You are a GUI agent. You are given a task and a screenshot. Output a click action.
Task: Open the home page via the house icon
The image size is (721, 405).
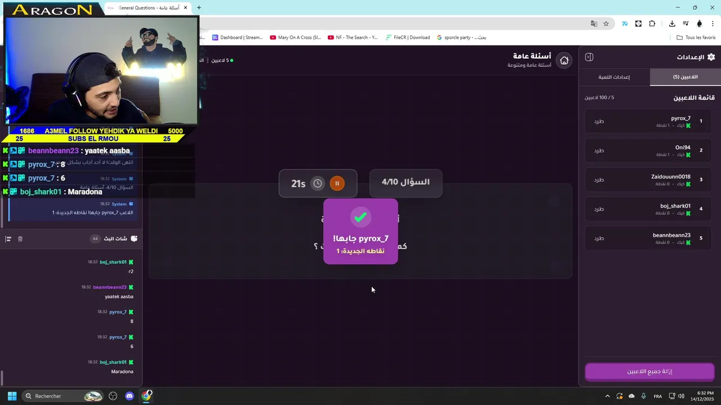pyautogui.click(x=564, y=60)
